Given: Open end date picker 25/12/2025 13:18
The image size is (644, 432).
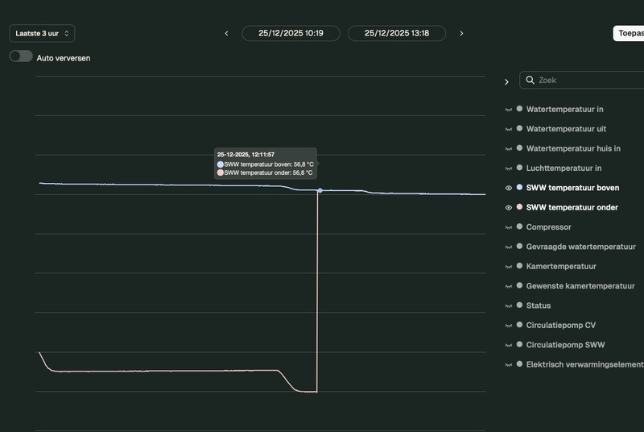Looking at the screenshot, I should pyautogui.click(x=397, y=34).
